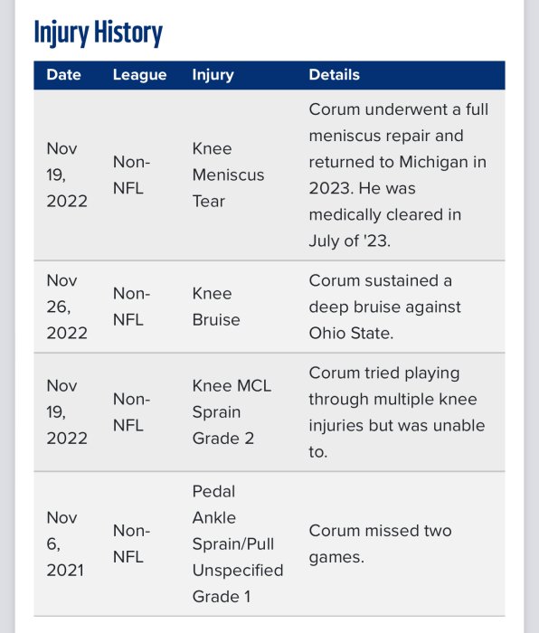Select the Injury column header
This screenshot has height=633, width=539.
(213, 75)
